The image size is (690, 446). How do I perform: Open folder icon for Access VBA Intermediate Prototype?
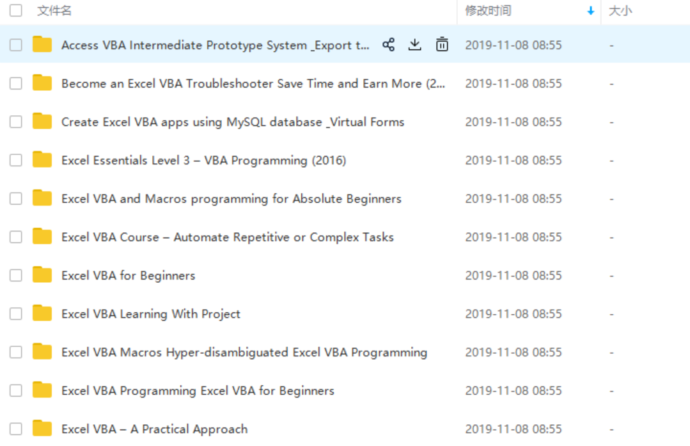point(42,44)
